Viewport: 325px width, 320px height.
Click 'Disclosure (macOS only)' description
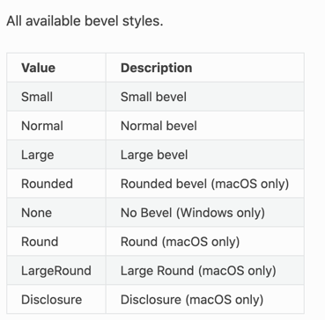192,300
